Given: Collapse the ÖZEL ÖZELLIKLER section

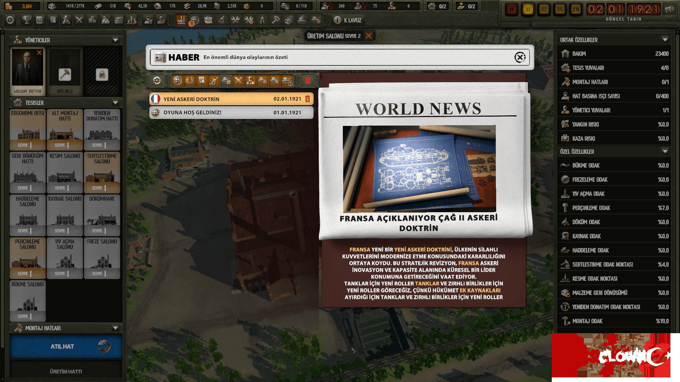Looking at the screenshot, I should [x=665, y=151].
